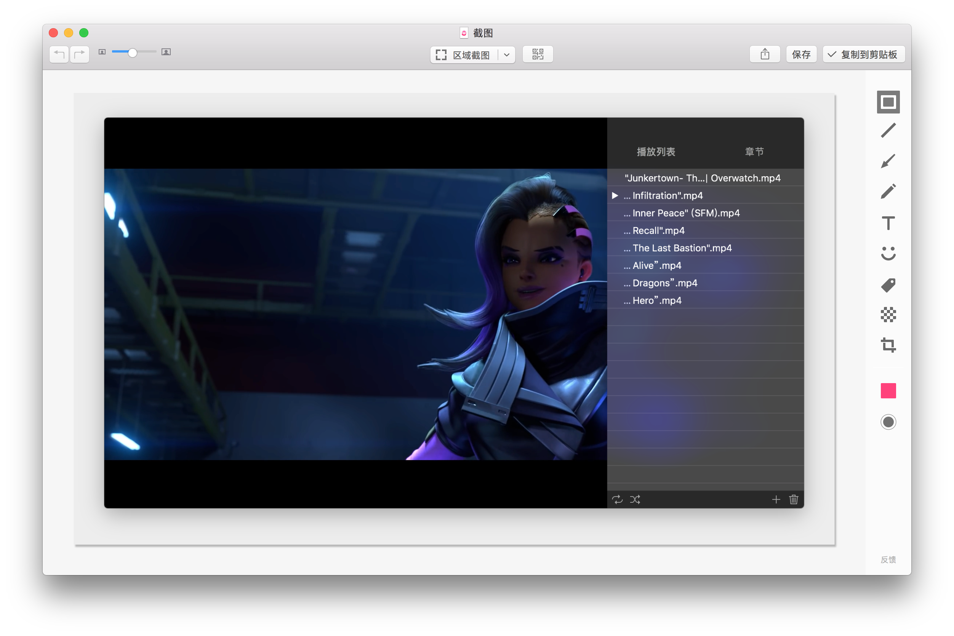Select the Arrow annotation tool
This screenshot has height=636, width=954.
888,161
